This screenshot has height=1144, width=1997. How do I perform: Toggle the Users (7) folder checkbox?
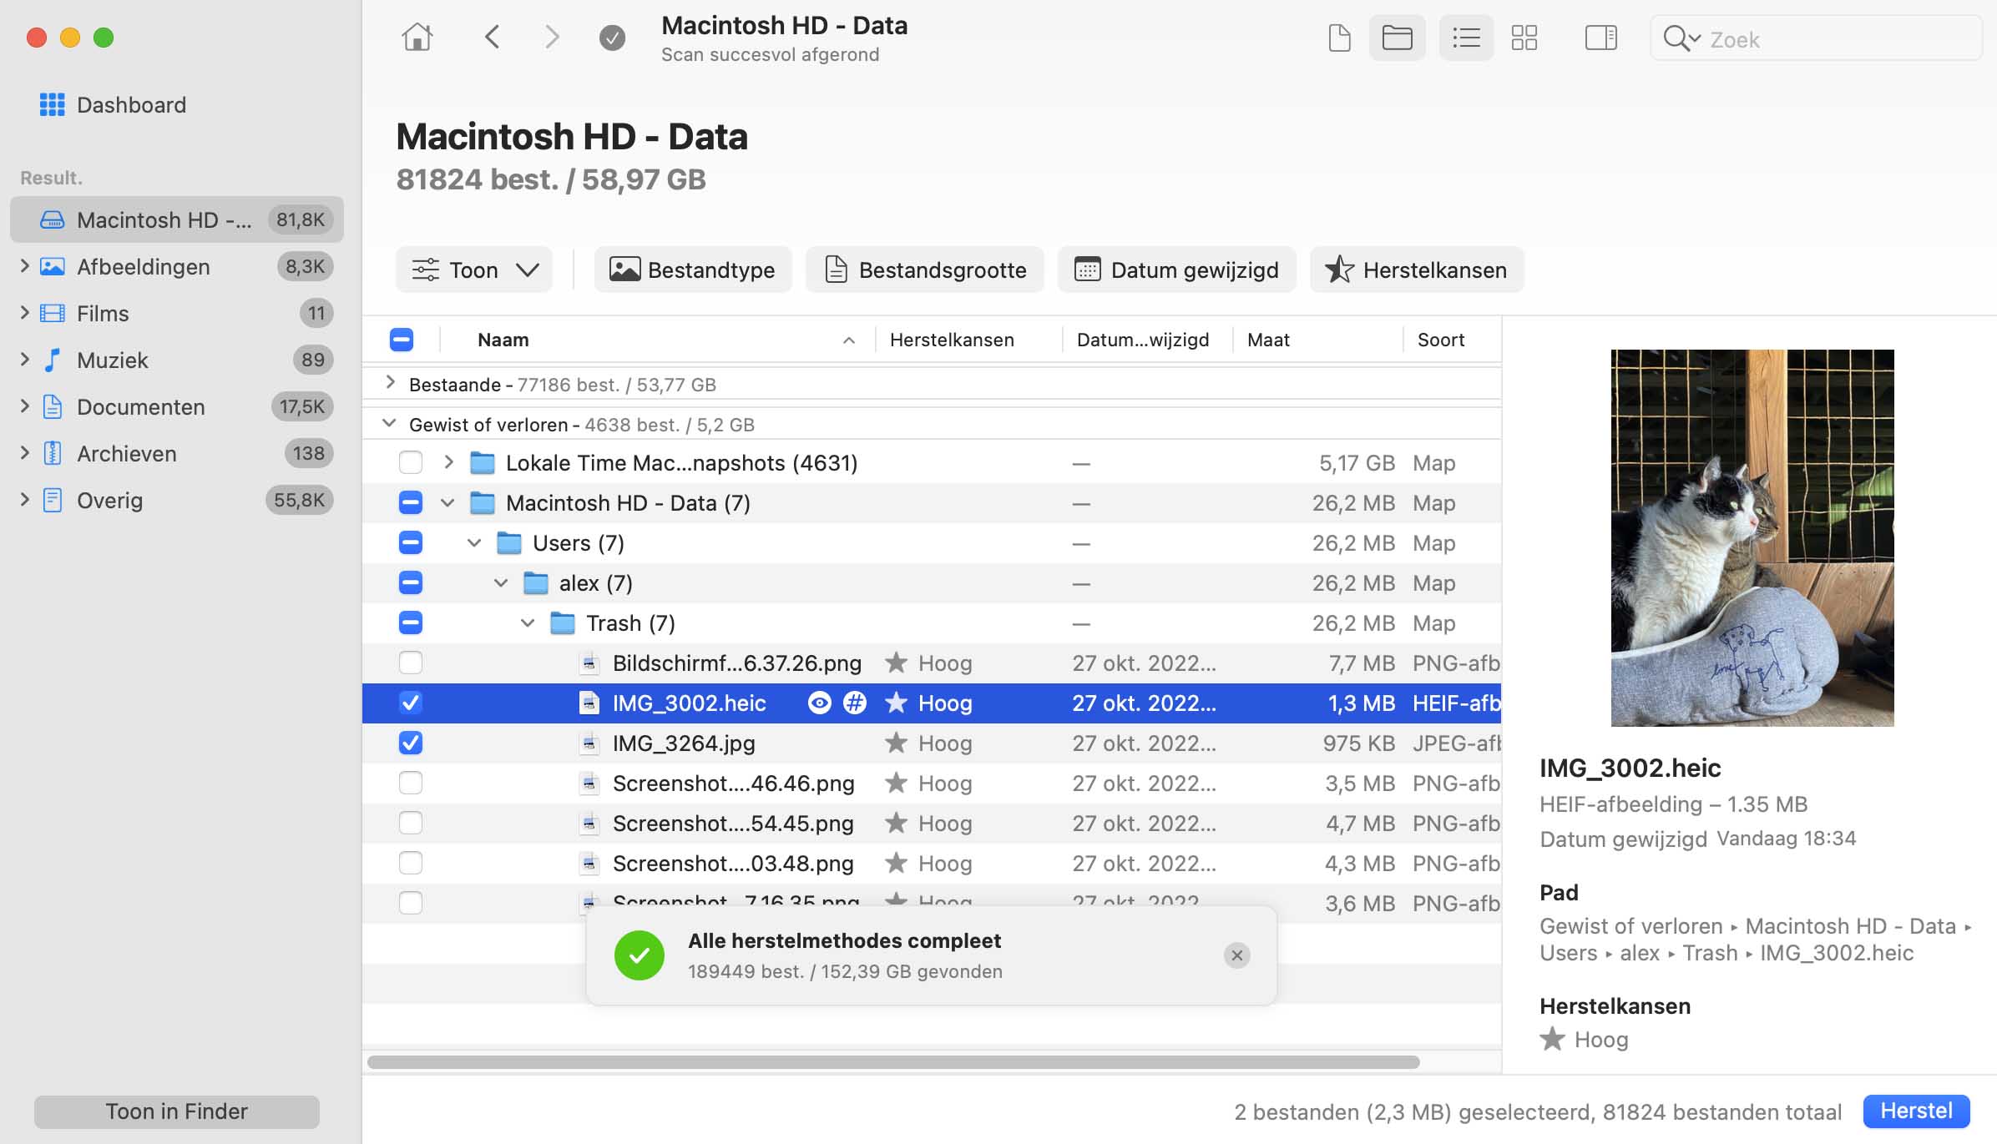pos(410,543)
